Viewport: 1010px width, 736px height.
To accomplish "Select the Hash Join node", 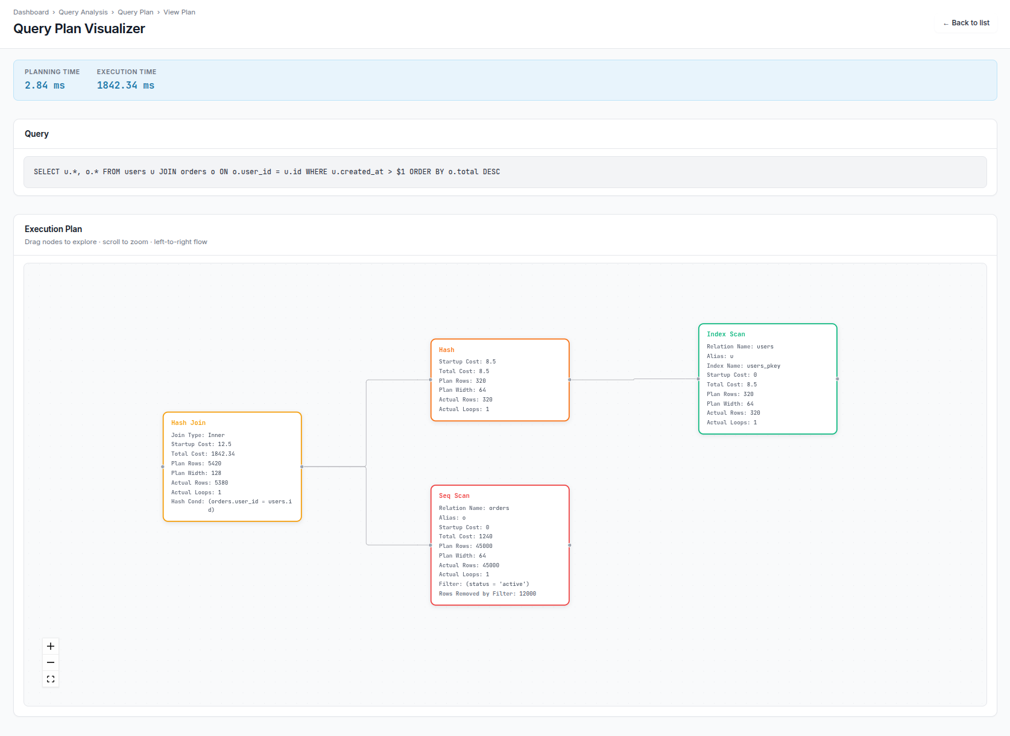I will click(x=232, y=467).
